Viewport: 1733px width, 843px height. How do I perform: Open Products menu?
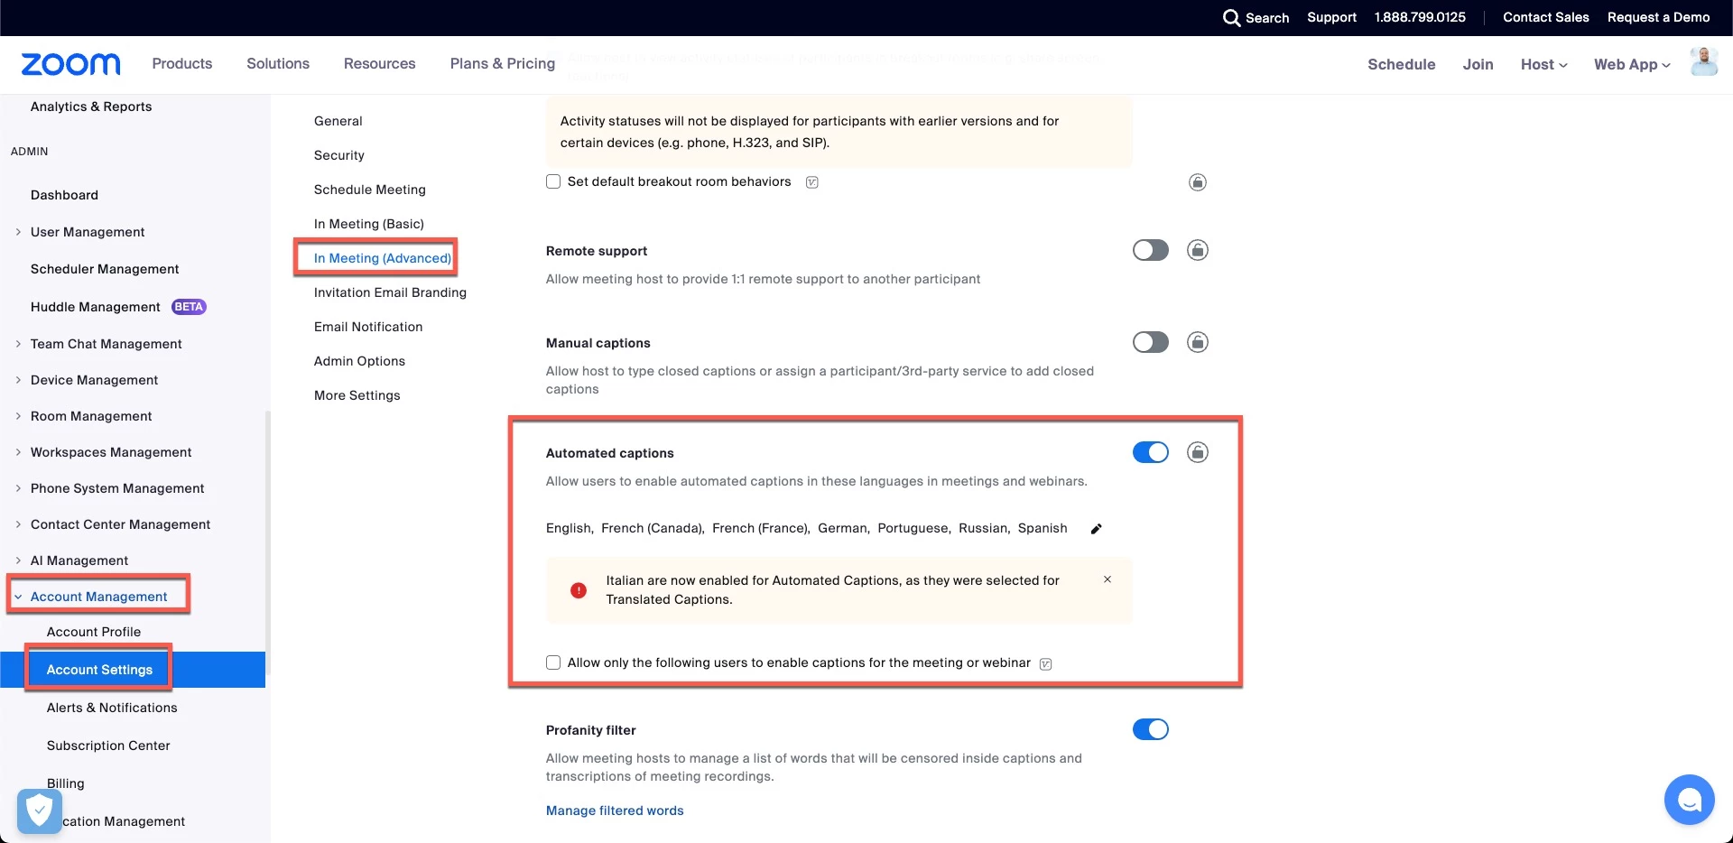tap(182, 63)
